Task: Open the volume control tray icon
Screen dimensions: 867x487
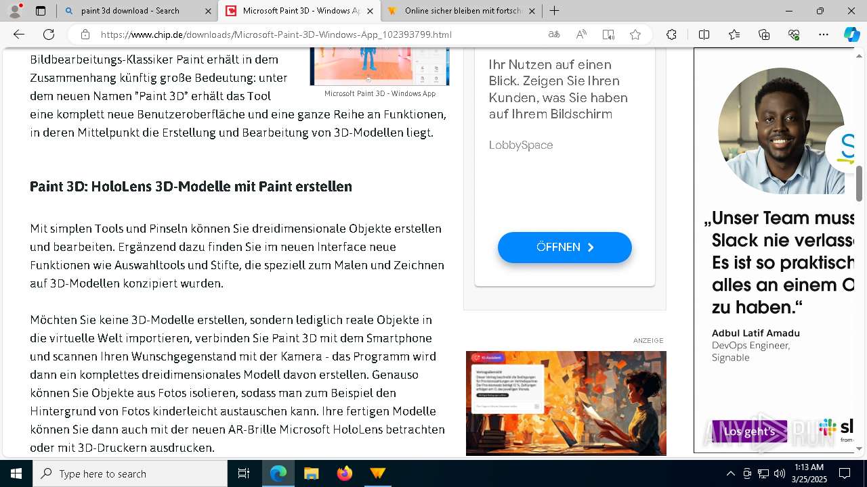Action: click(x=779, y=473)
